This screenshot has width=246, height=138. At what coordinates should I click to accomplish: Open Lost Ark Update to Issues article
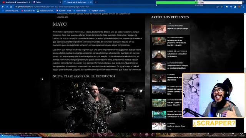174,104
